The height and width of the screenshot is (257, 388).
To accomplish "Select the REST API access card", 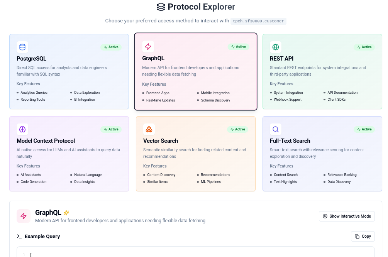I will coord(322,72).
